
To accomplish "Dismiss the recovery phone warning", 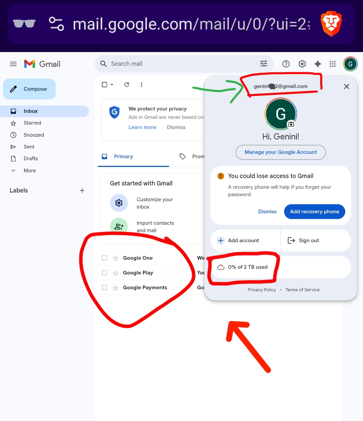I will click(267, 212).
